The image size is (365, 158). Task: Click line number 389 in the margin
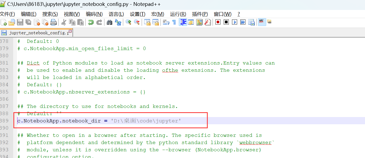(5, 120)
